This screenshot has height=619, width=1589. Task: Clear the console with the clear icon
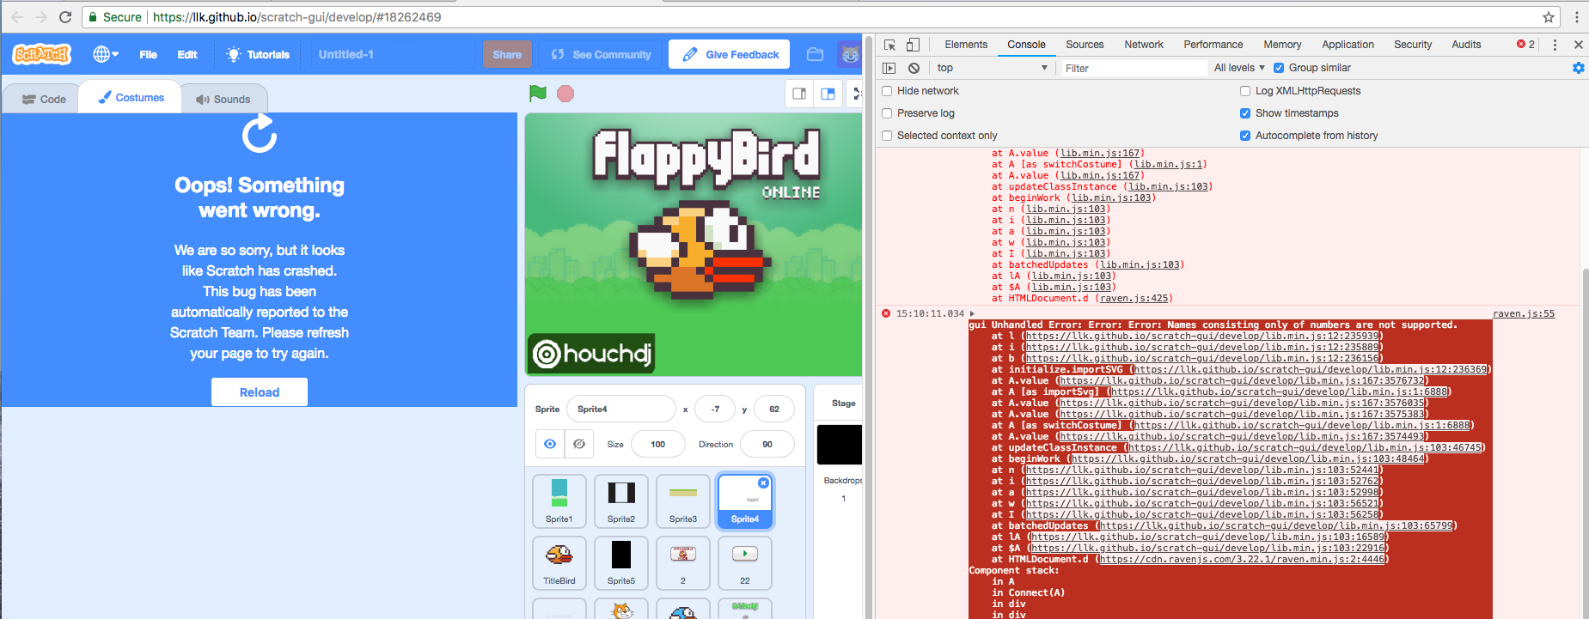tap(914, 68)
